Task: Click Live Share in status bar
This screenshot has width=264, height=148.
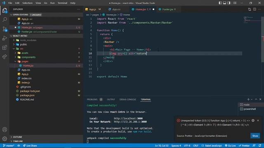Action: coord(30,146)
